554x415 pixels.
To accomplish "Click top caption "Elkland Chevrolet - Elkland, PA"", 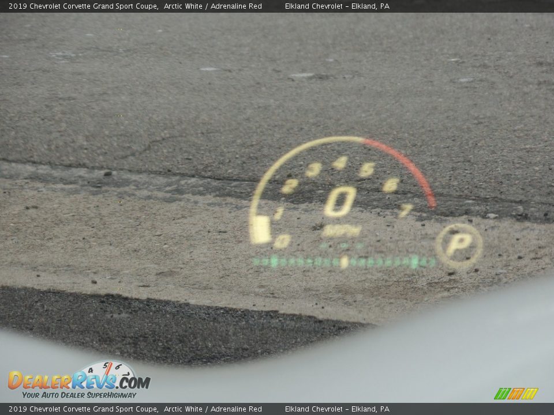I will [x=337, y=6].
